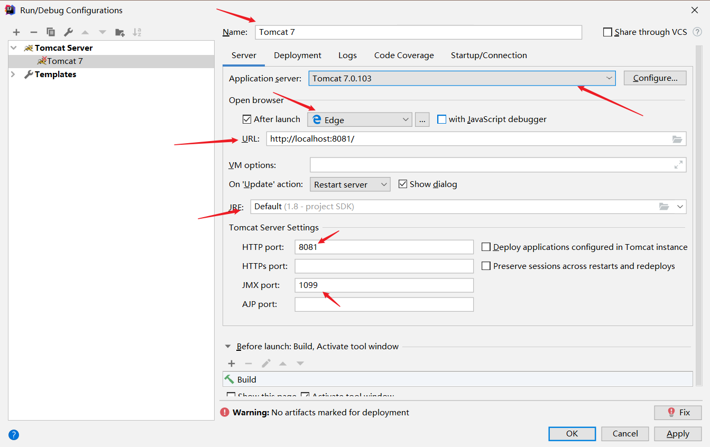Screen dimensions: 710x447
Task: Collapse the Before launch section
Action: (228, 347)
